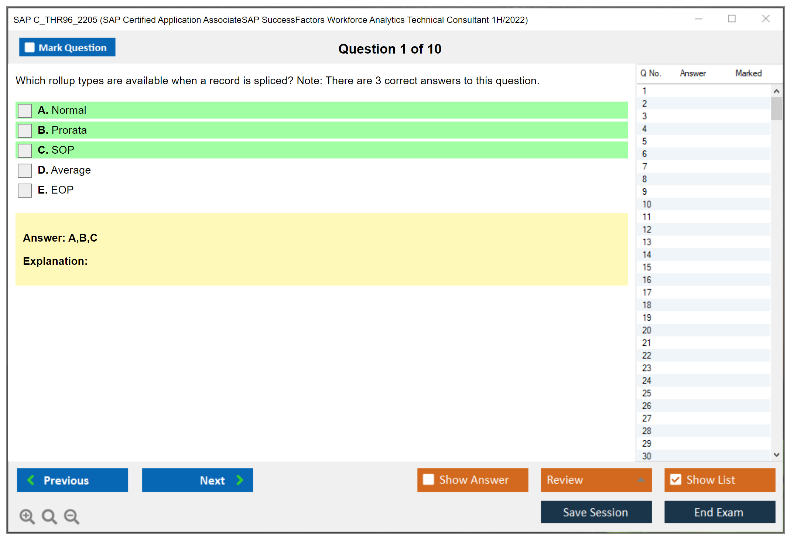794x543 pixels.
Task: Maximize the exam window
Action: (x=732, y=19)
